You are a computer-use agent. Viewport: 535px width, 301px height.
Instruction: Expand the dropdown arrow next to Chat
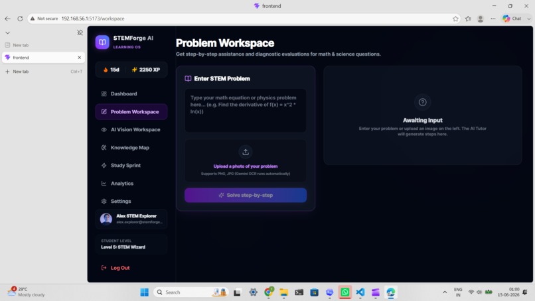pos(528,19)
